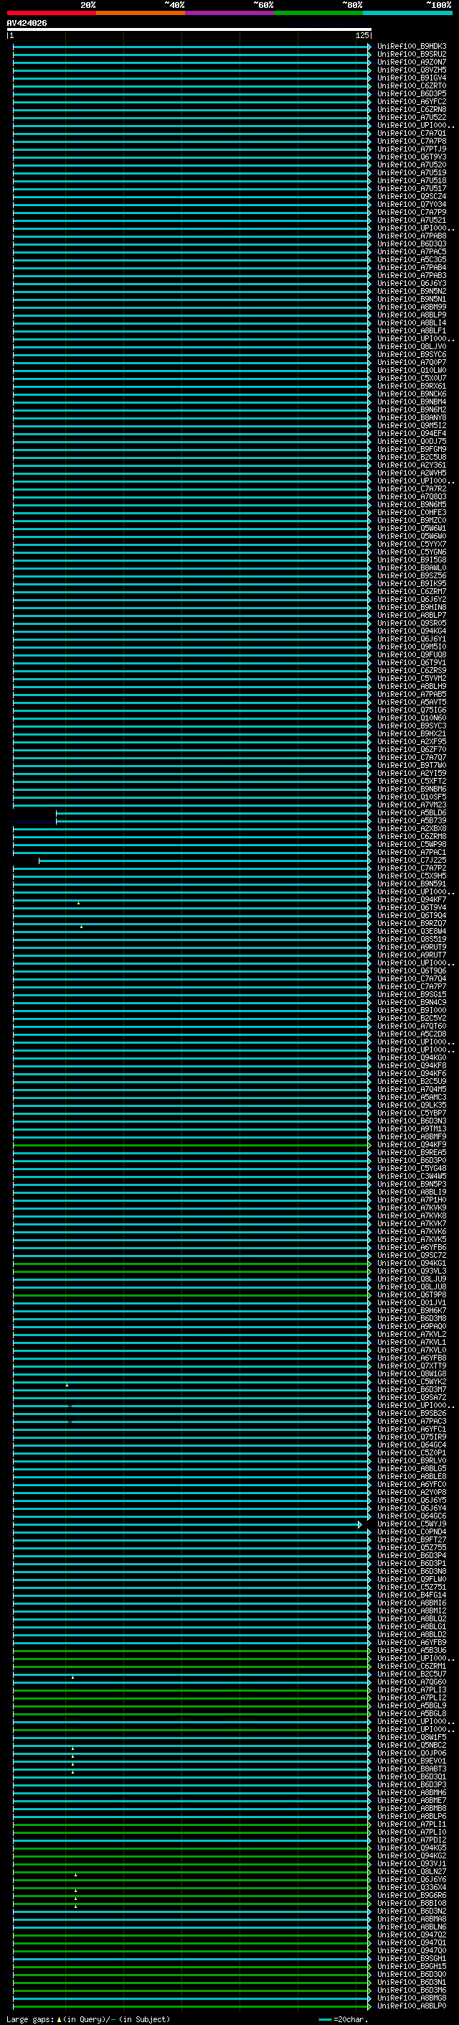Click the UniRef100_Q7Y034 label
The width and height of the screenshot is (459, 2025).
[412, 205]
